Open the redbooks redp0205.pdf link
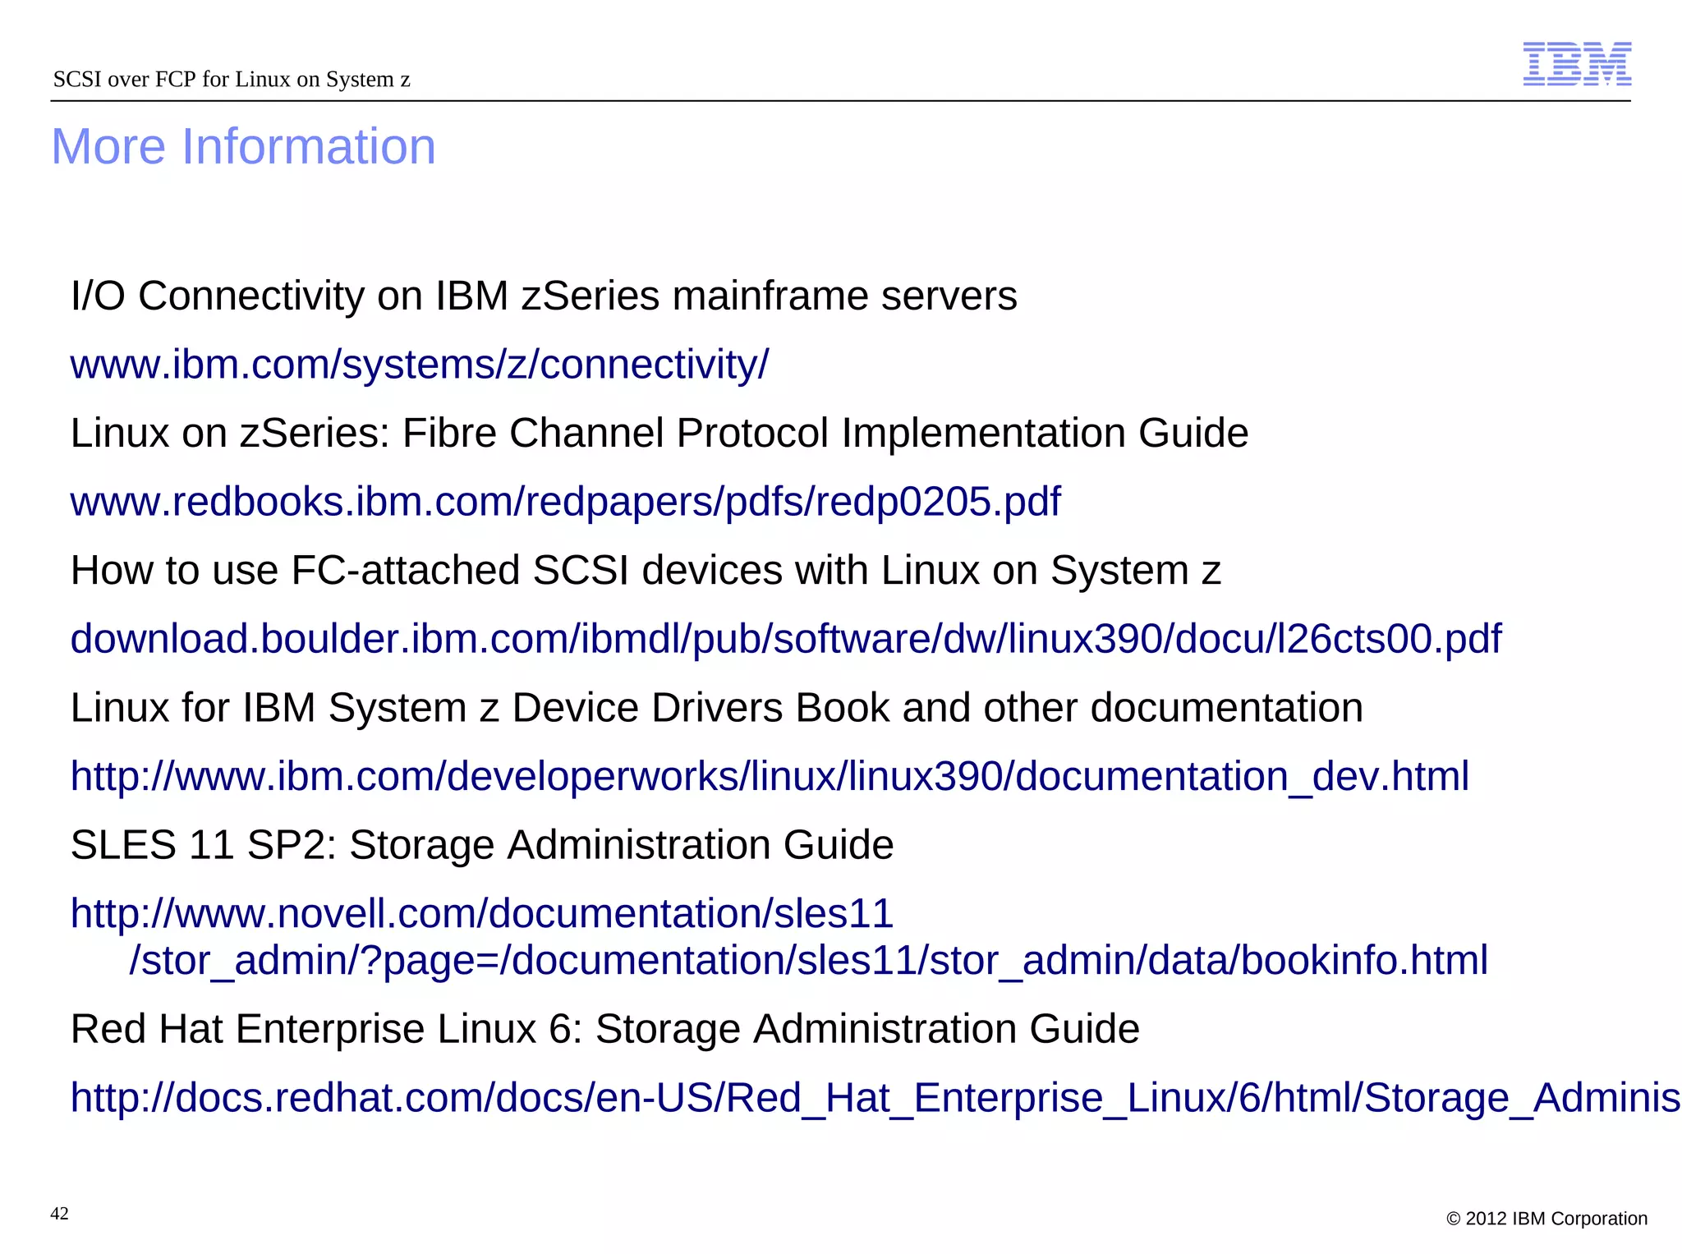 566,502
